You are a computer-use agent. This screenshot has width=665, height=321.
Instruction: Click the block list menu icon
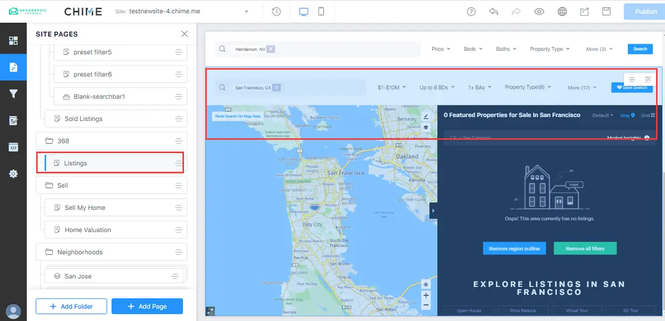coord(632,80)
